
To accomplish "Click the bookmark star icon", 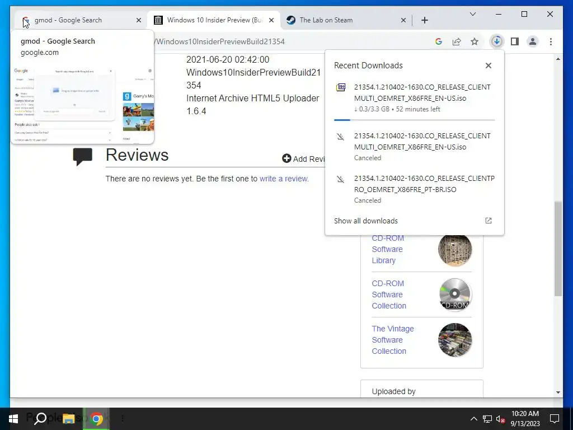I will pos(475,41).
